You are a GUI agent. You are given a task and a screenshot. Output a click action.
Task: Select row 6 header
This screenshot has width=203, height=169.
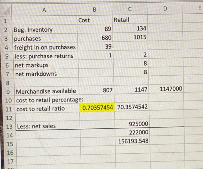point(7,65)
